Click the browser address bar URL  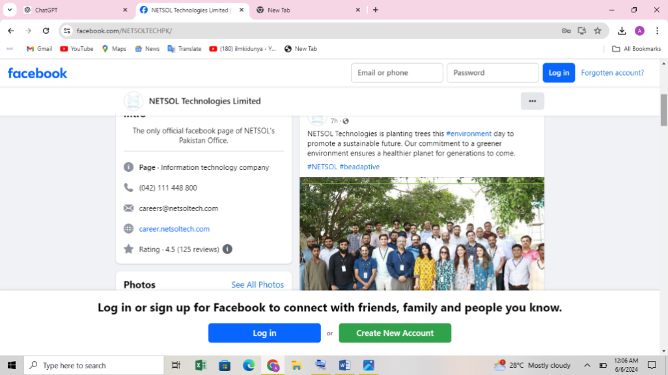[x=124, y=31]
